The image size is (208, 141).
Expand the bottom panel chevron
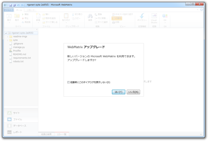pos(201,134)
